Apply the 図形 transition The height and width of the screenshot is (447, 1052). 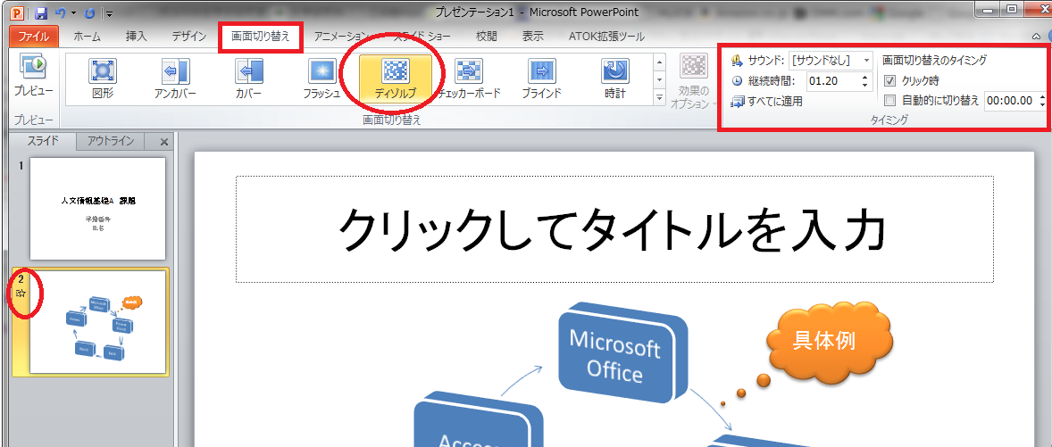click(103, 79)
